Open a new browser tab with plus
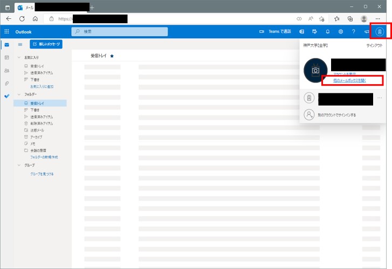This screenshot has height=269, width=392. (x=92, y=8)
